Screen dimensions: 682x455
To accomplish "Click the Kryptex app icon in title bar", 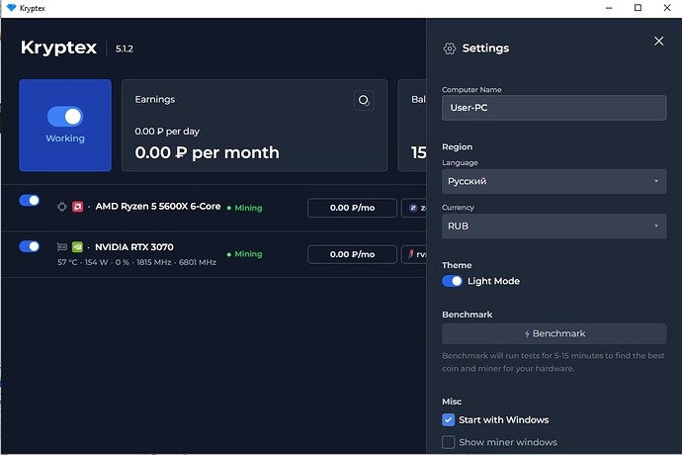I will [11, 8].
